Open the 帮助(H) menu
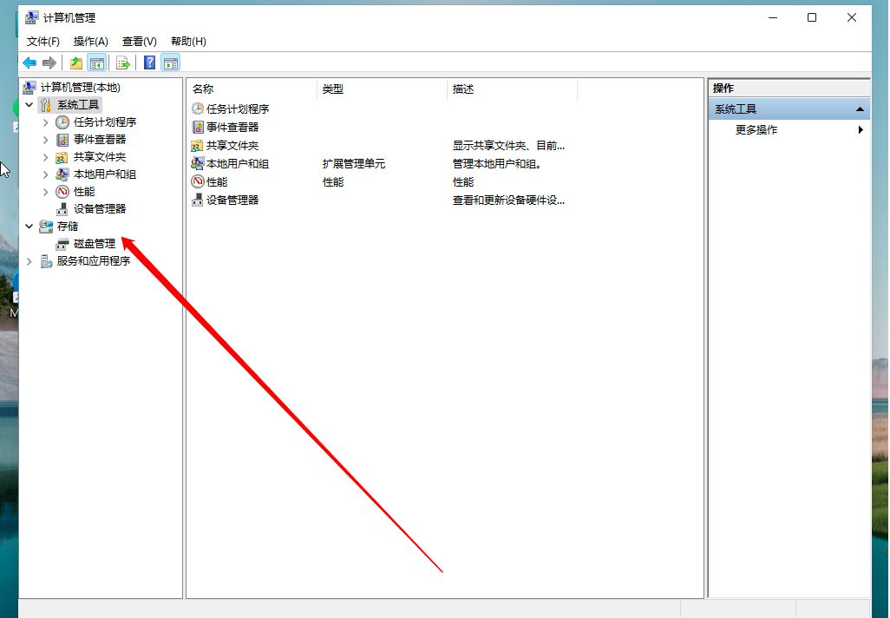Image resolution: width=890 pixels, height=618 pixels. (x=188, y=42)
